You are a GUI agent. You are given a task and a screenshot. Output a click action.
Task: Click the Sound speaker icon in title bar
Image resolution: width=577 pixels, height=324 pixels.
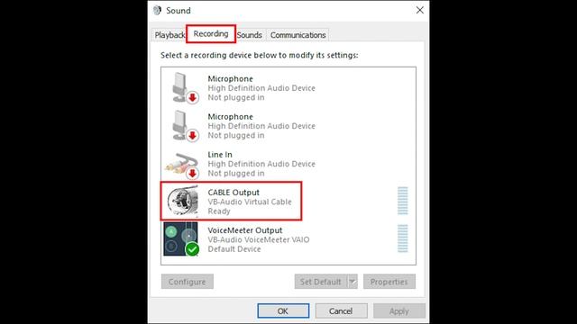tap(157, 10)
